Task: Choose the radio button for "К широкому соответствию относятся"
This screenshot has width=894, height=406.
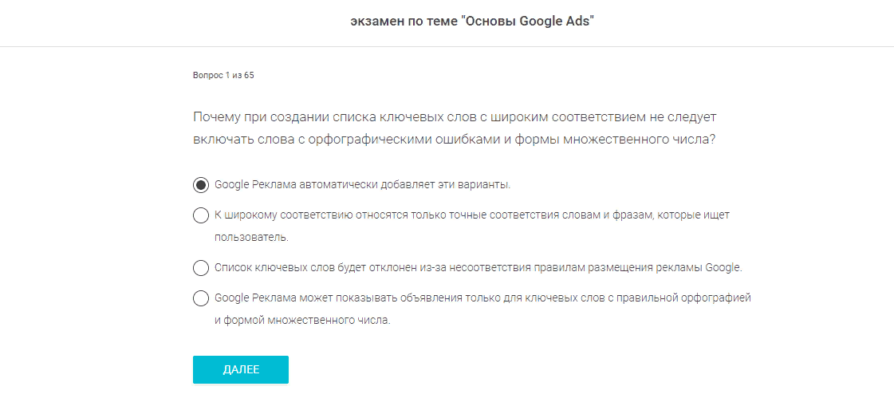Action: coord(201,215)
